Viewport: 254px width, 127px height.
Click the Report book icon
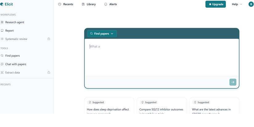(2, 31)
